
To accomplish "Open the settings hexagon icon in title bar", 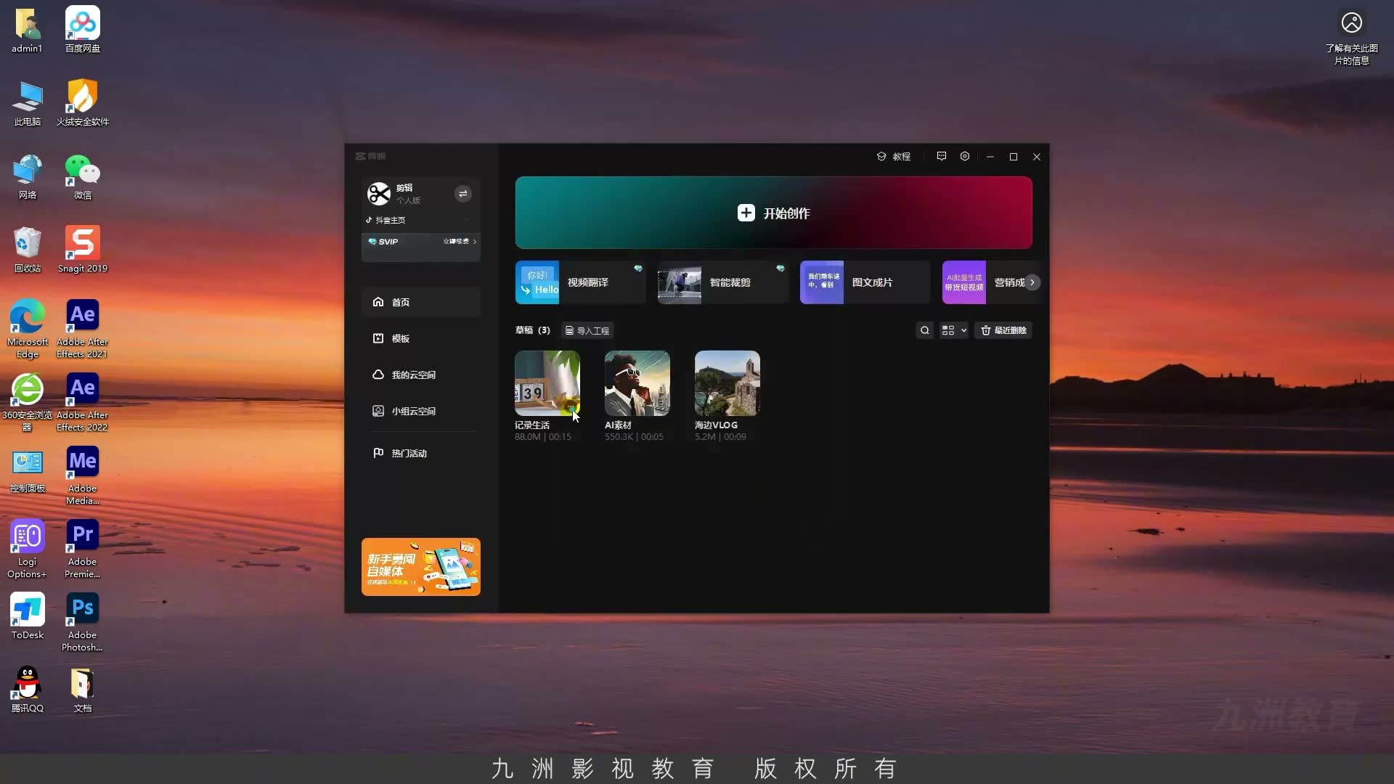I will (965, 156).
